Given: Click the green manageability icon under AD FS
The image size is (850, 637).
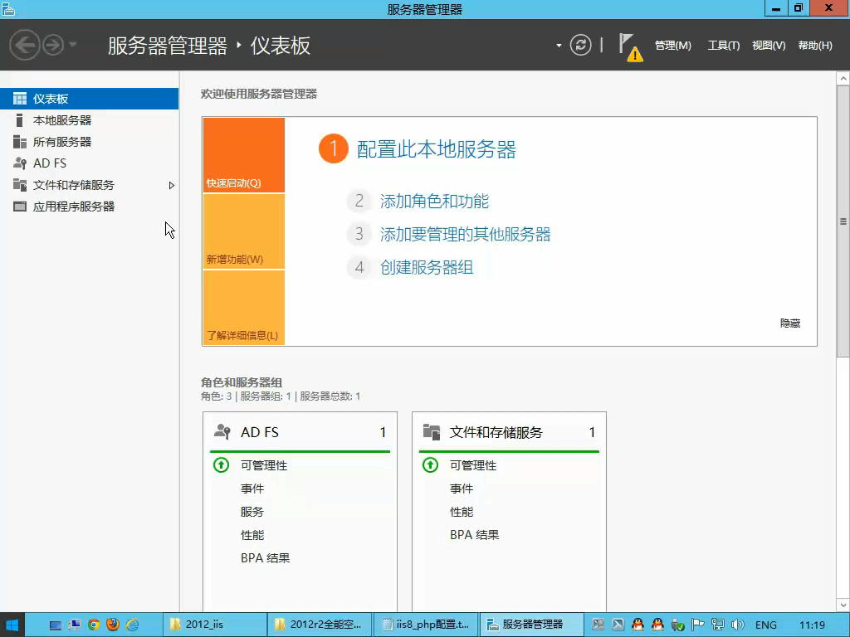Looking at the screenshot, I should pyautogui.click(x=221, y=465).
